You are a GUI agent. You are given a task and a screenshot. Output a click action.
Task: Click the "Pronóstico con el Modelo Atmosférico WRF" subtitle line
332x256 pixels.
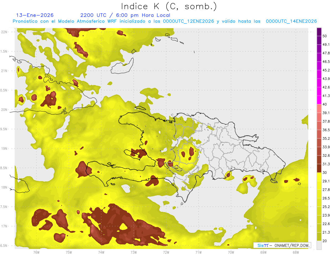point(165,21)
